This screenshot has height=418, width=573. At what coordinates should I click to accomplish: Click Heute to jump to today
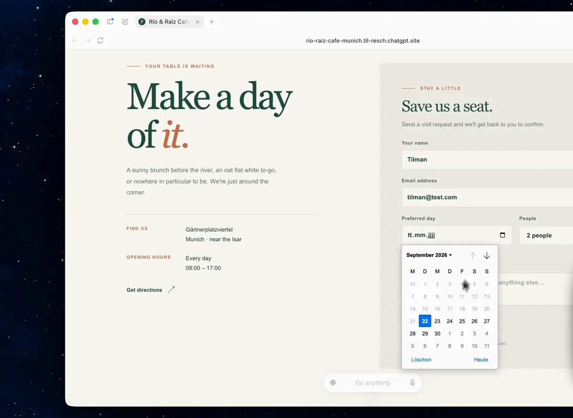[481, 360]
